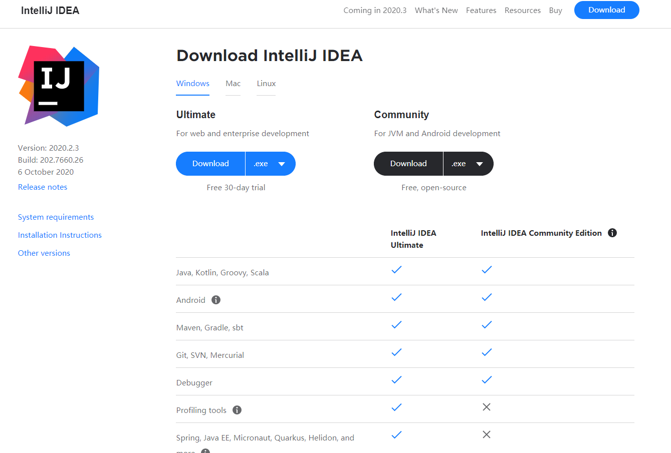The width and height of the screenshot is (671, 453).
Task: Click the Community checkmark in Android row
Action: [487, 297]
